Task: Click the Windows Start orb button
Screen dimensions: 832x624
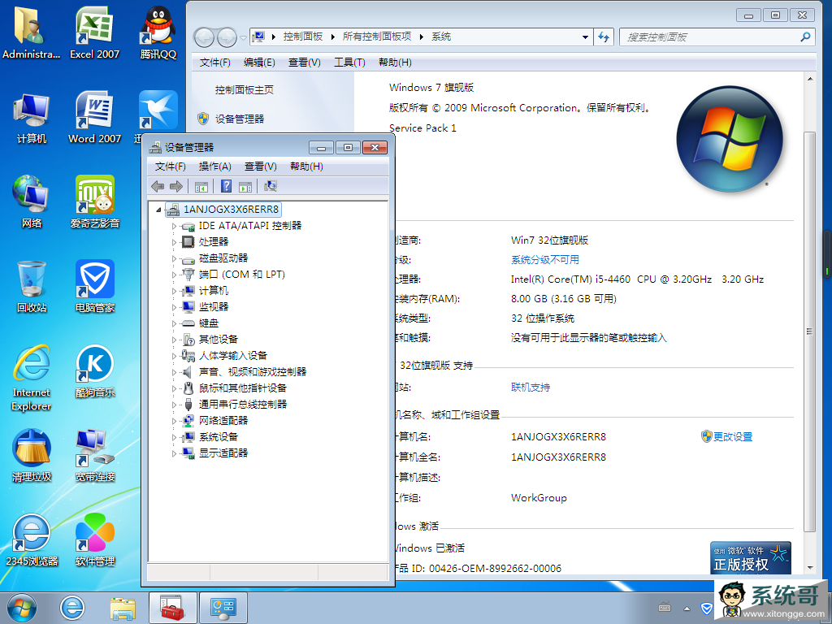Action: point(22,608)
